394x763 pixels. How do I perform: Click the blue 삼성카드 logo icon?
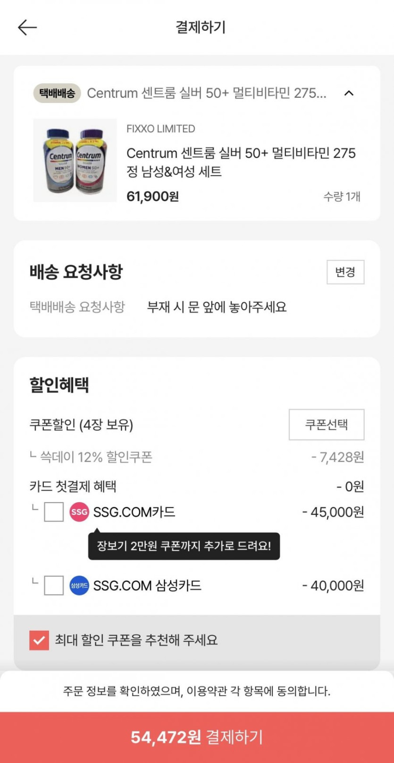tap(79, 586)
